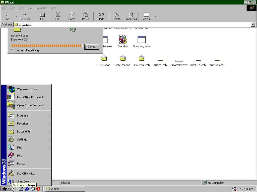Expand the Favorites submenu in Start menu
The image size is (257, 192).
[x=29, y=123]
